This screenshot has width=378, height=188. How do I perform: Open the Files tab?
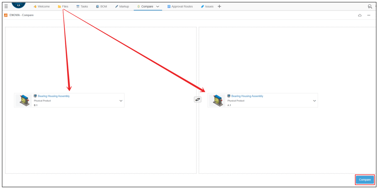(63, 6)
